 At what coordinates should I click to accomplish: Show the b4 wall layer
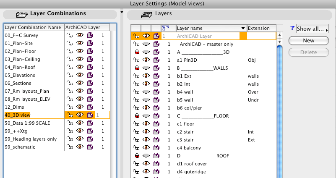[146, 92]
